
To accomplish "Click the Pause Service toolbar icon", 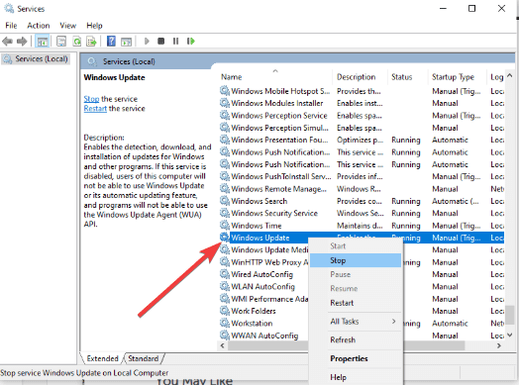I will pos(175,41).
